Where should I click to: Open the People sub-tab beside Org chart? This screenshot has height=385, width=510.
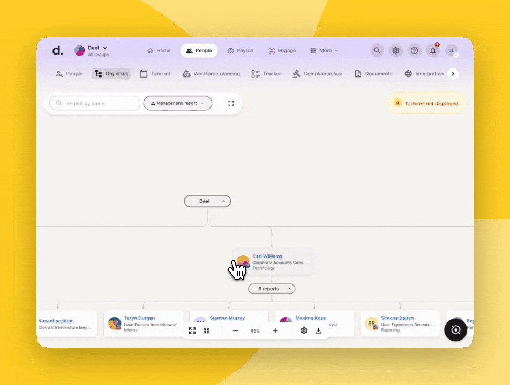click(x=69, y=74)
